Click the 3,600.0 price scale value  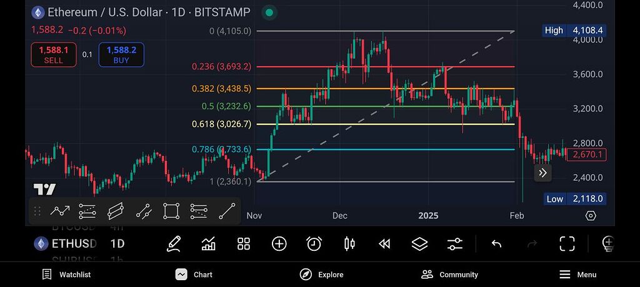tap(587, 74)
